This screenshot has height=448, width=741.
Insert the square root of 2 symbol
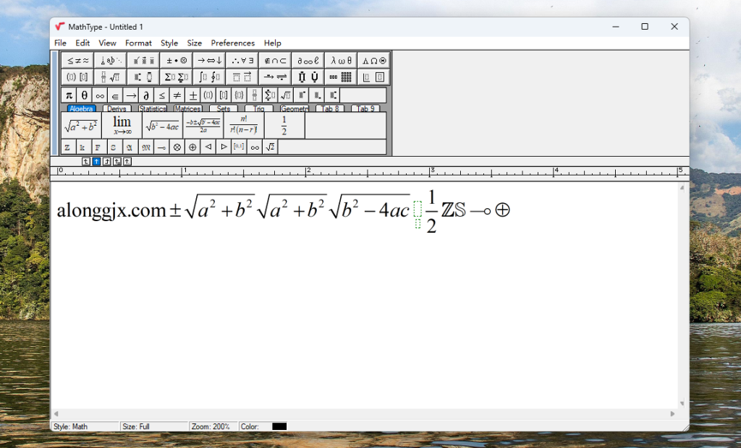(270, 147)
